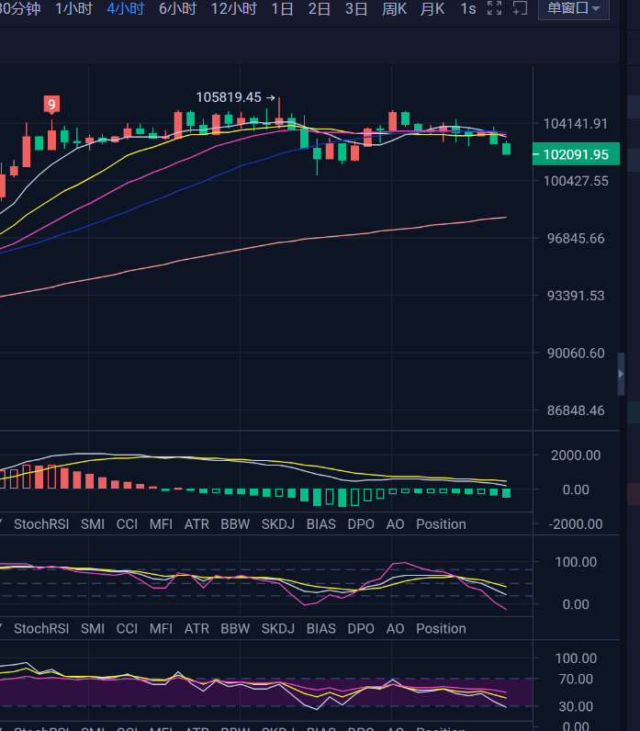640x731 pixels.
Task: Select CCI in first indicator tab row
Action: coord(127,524)
